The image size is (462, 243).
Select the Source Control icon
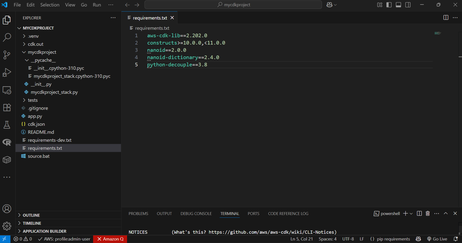pyautogui.click(x=7, y=55)
